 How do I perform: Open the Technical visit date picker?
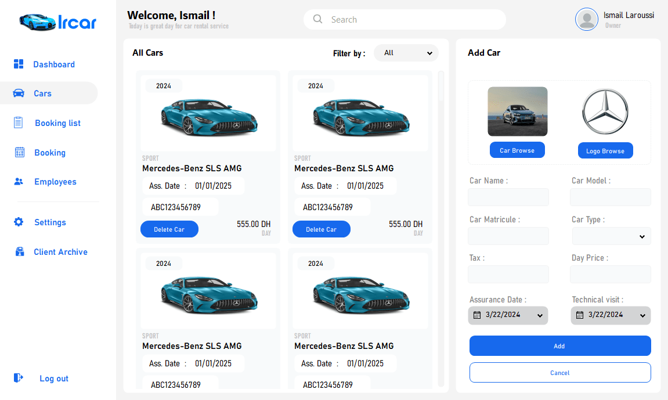[x=611, y=315]
